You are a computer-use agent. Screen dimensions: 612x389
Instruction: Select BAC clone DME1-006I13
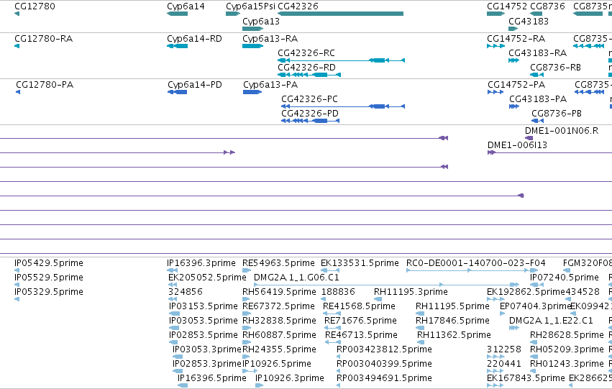(x=517, y=145)
